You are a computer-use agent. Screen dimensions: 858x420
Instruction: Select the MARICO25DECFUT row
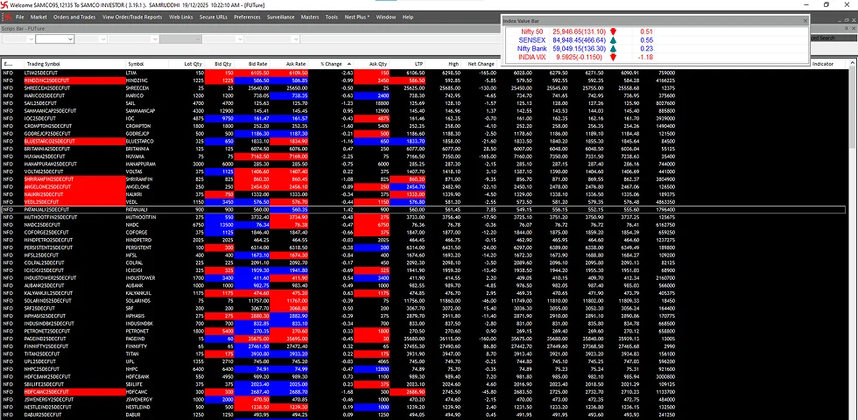tap(425, 95)
